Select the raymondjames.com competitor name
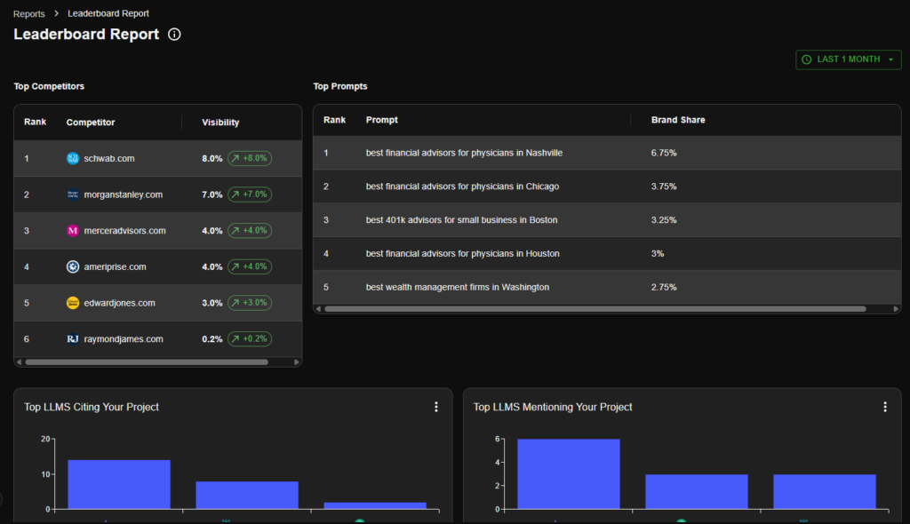The height and width of the screenshot is (524, 910). pyautogui.click(x=123, y=339)
